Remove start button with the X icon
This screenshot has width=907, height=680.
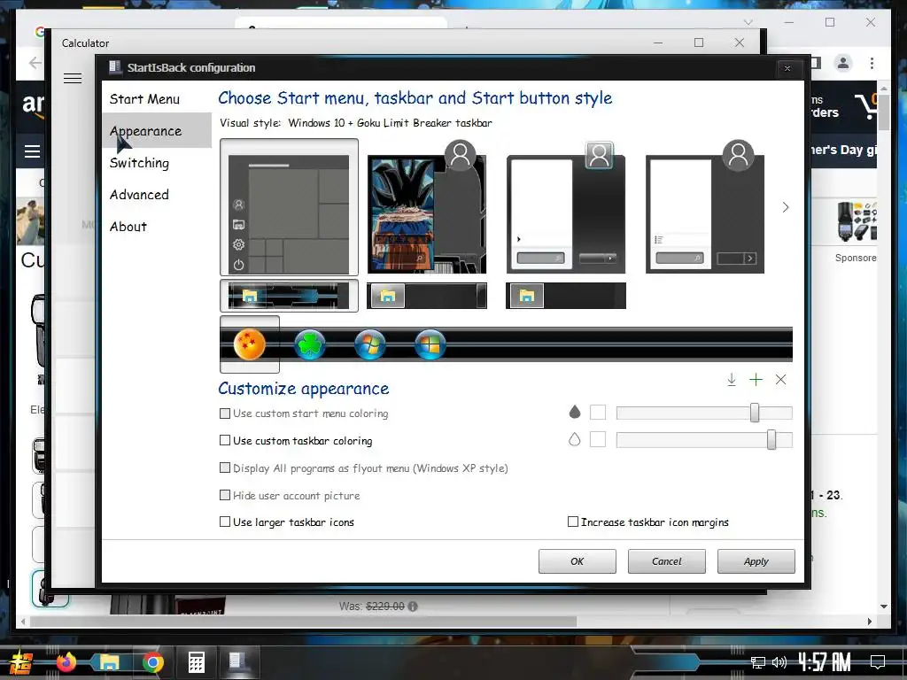click(x=780, y=379)
